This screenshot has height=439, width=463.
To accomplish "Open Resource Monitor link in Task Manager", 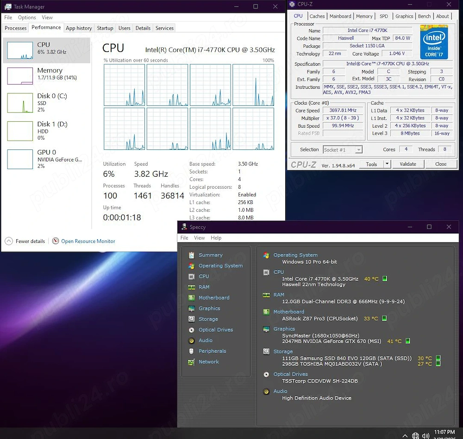I will tap(87, 241).
